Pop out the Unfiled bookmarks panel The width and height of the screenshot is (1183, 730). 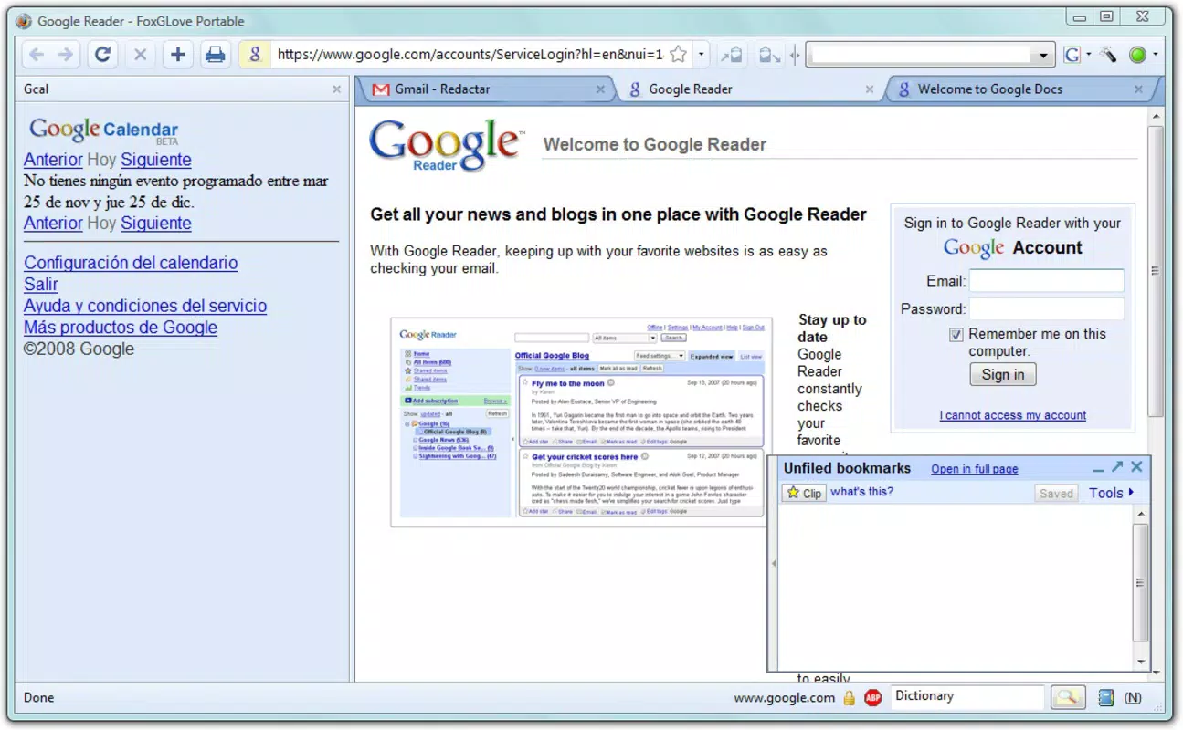(x=1116, y=467)
